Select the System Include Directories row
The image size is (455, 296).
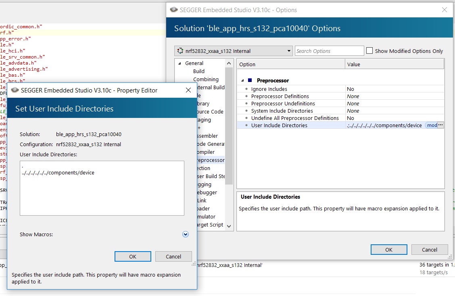340,111
